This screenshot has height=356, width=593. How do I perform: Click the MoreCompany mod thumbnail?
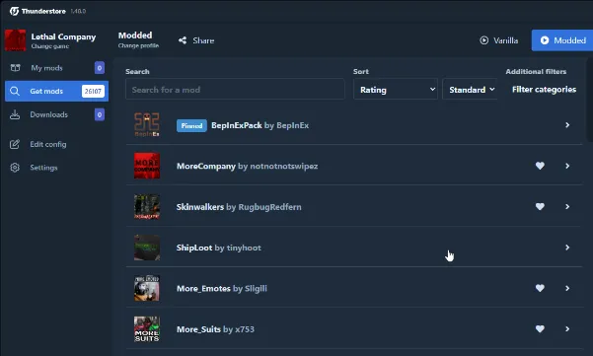(x=147, y=166)
